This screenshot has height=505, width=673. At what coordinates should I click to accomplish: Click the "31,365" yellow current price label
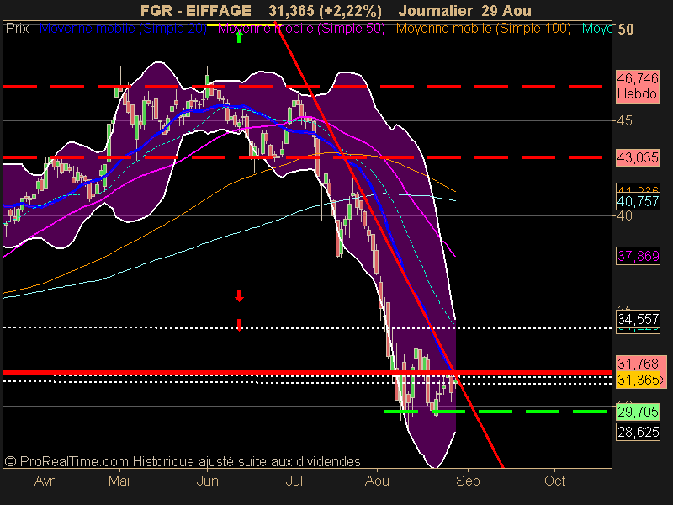pos(638,380)
